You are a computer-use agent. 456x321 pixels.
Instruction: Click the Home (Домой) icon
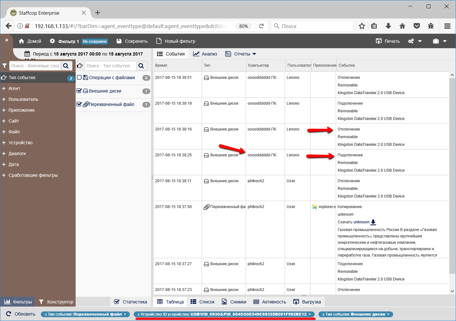(21, 41)
